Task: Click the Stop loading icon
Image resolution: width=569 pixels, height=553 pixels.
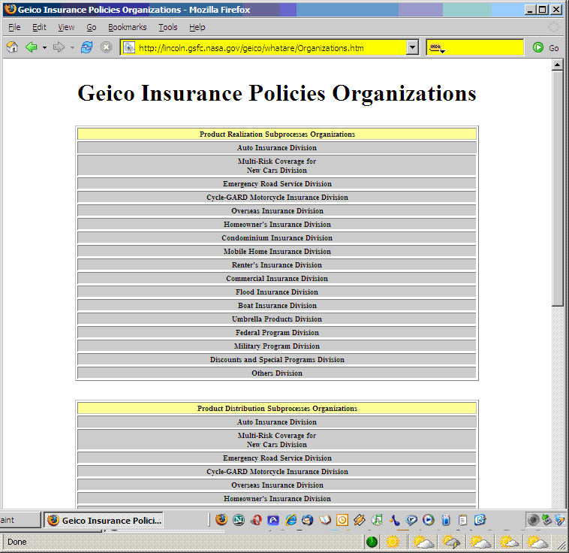Action: pyautogui.click(x=106, y=47)
